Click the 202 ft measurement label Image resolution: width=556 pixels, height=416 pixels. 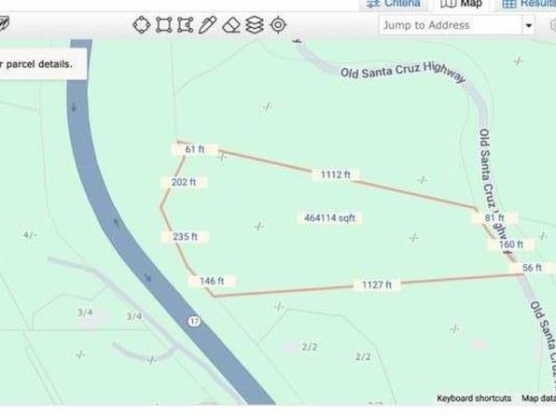pos(184,182)
